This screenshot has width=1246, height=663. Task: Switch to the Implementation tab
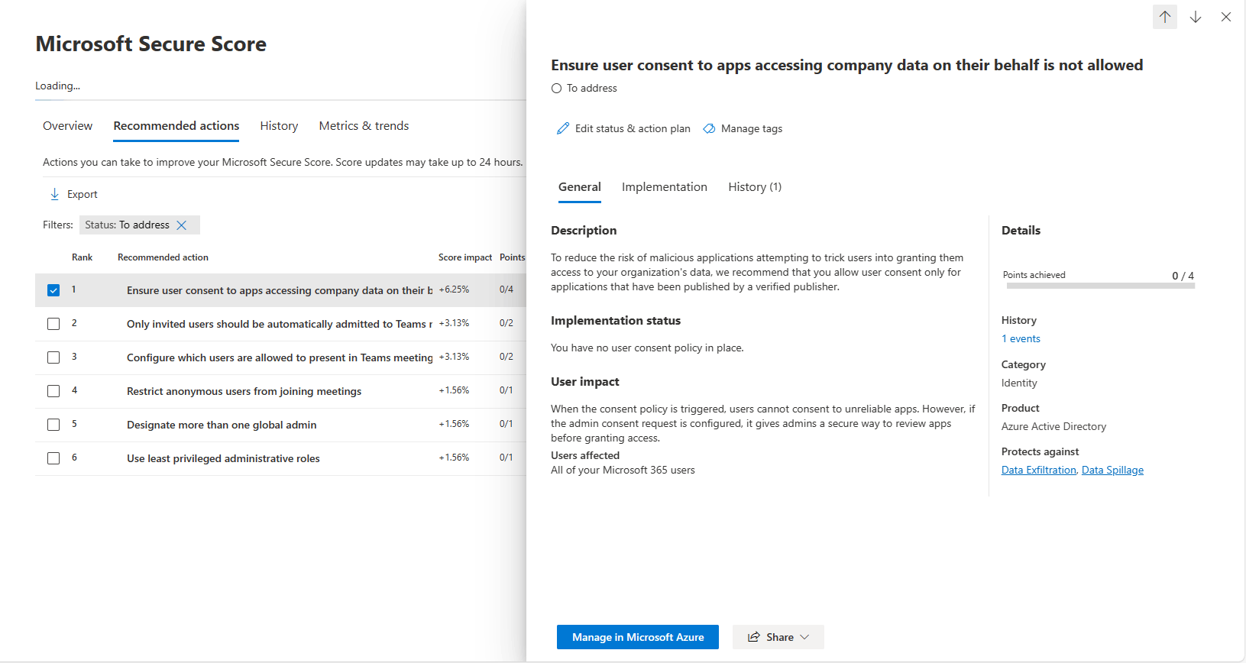[x=664, y=187]
